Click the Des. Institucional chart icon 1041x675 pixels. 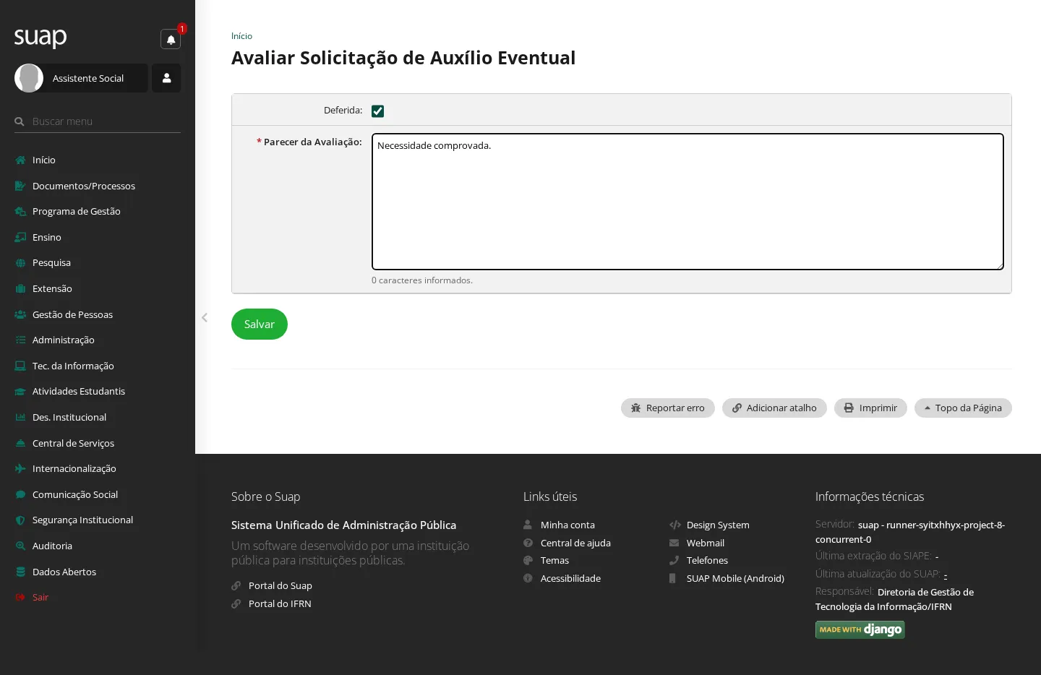coord(20,417)
